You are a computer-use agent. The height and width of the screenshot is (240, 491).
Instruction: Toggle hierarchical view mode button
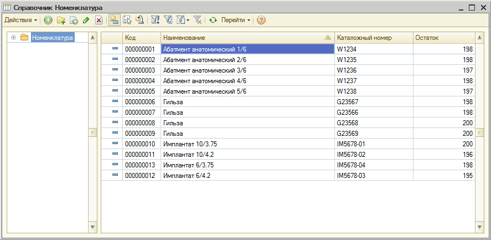(114, 20)
